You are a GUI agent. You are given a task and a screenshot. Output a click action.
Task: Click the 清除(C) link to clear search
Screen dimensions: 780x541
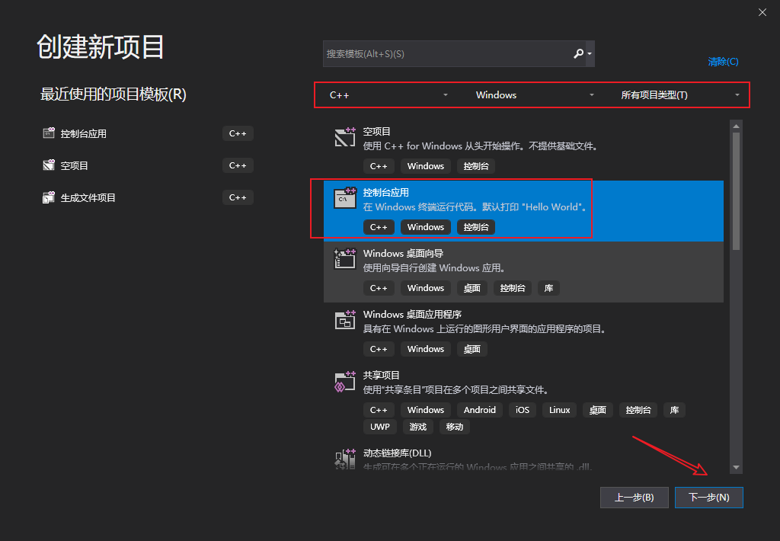pyautogui.click(x=722, y=61)
